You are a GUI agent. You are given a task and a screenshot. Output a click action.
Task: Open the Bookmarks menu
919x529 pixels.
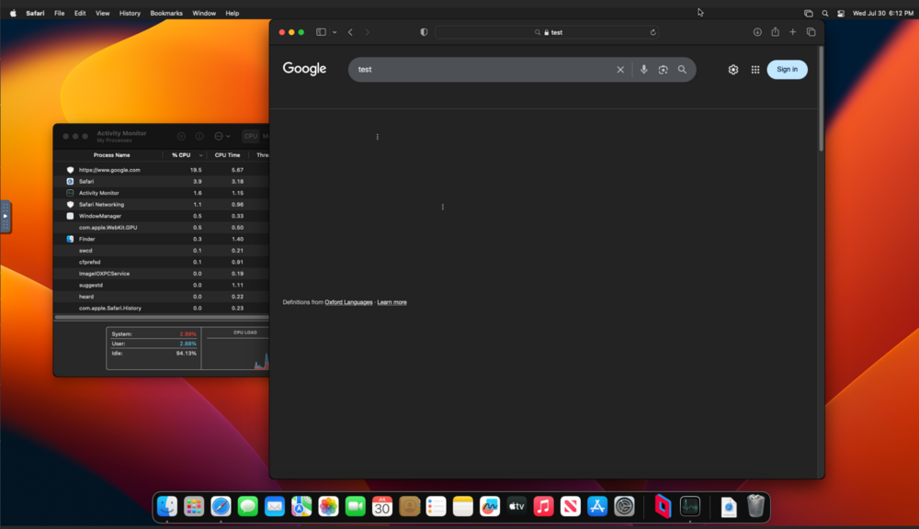click(165, 13)
